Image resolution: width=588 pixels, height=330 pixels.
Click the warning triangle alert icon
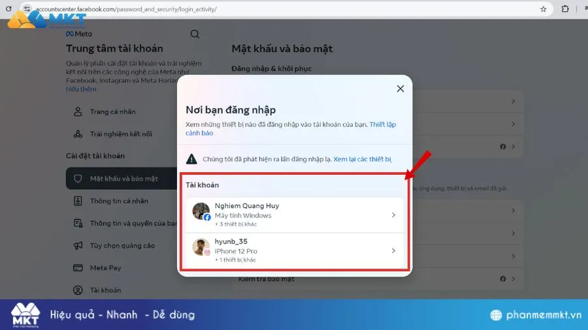tap(191, 158)
